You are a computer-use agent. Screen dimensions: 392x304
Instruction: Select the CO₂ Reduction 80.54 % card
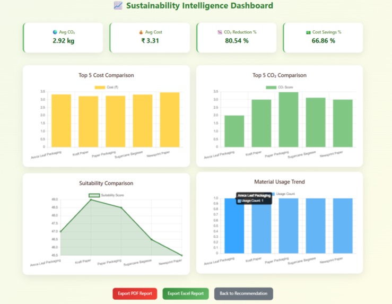[x=237, y=38]
